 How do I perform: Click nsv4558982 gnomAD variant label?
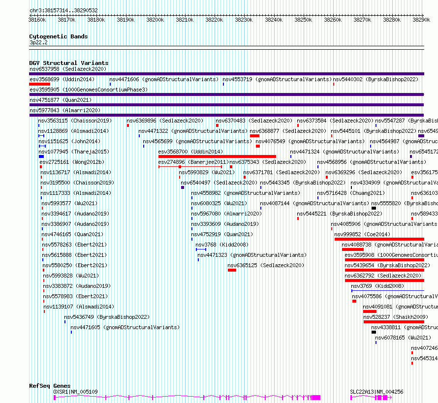tap(246, 193)
